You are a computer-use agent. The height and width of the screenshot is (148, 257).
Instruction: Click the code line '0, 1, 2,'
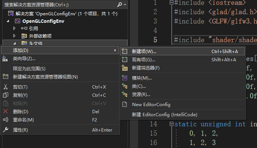point(204,133)
